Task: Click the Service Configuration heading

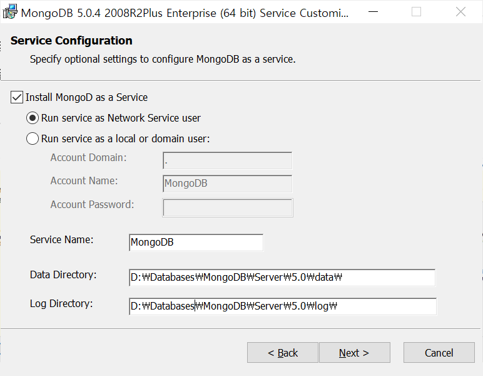Action: [71, 41]
